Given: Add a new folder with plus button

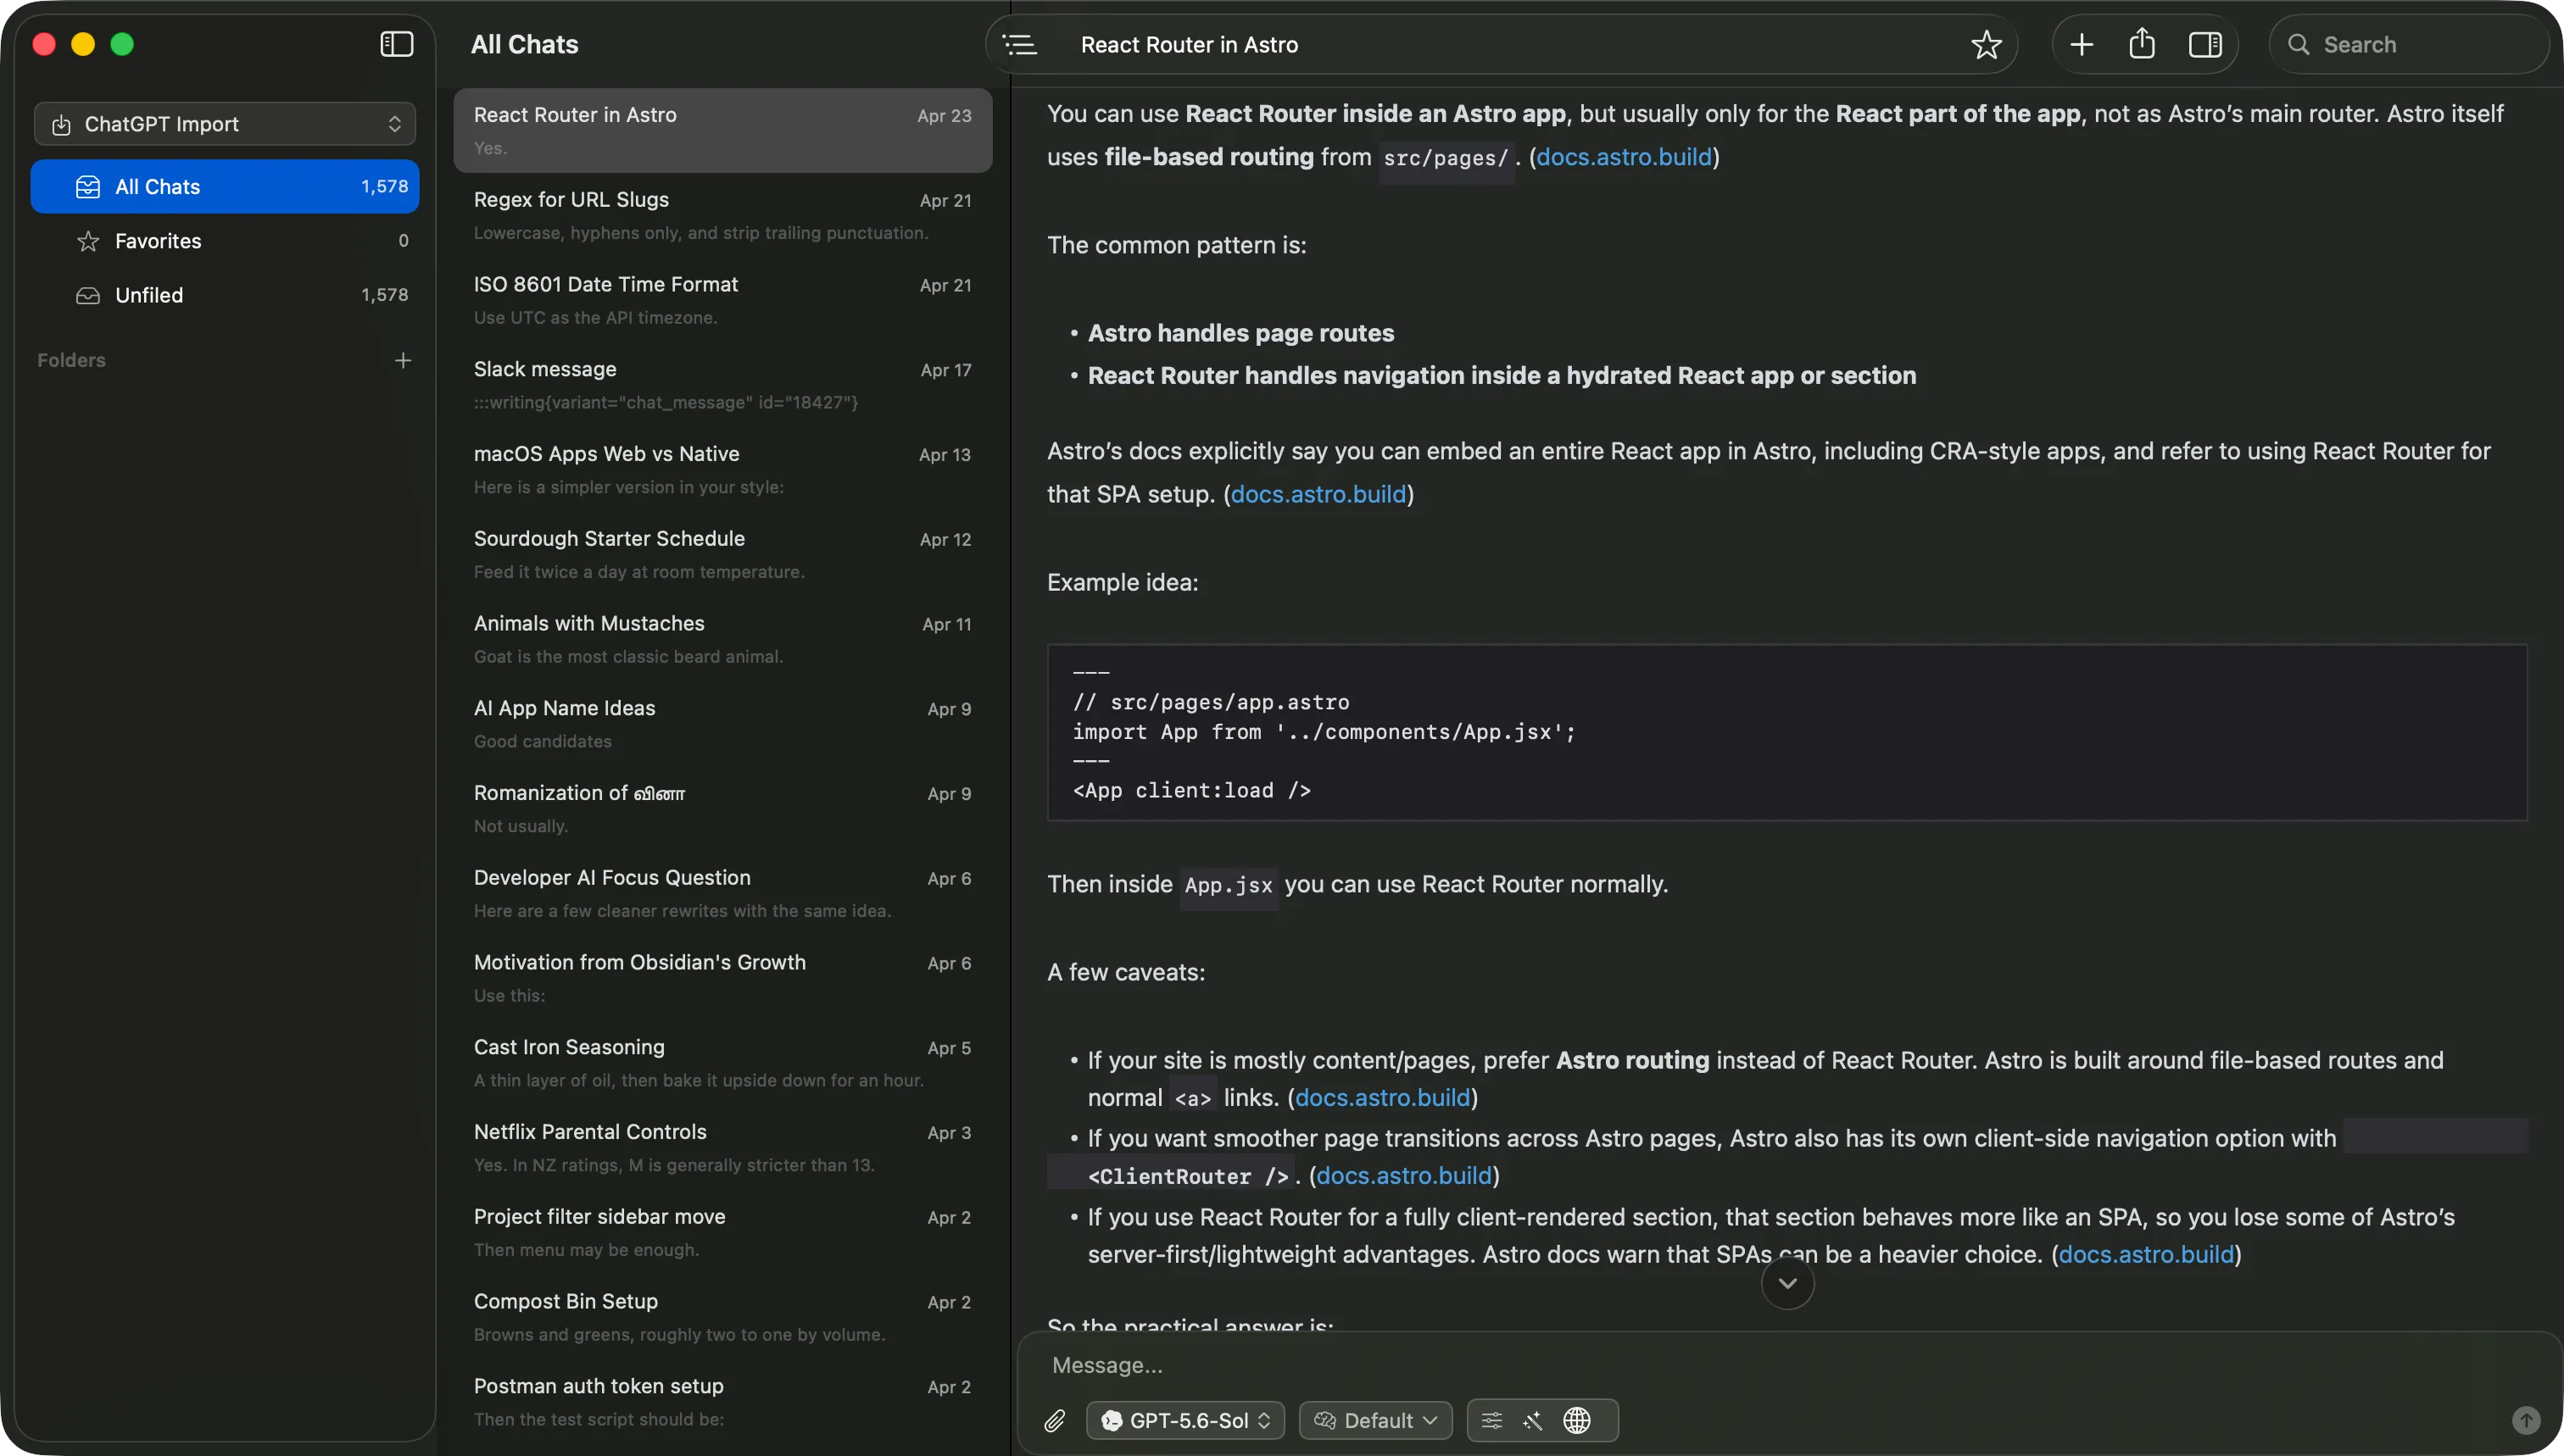Looking at the screenshot, I should [x=402, y=360].
